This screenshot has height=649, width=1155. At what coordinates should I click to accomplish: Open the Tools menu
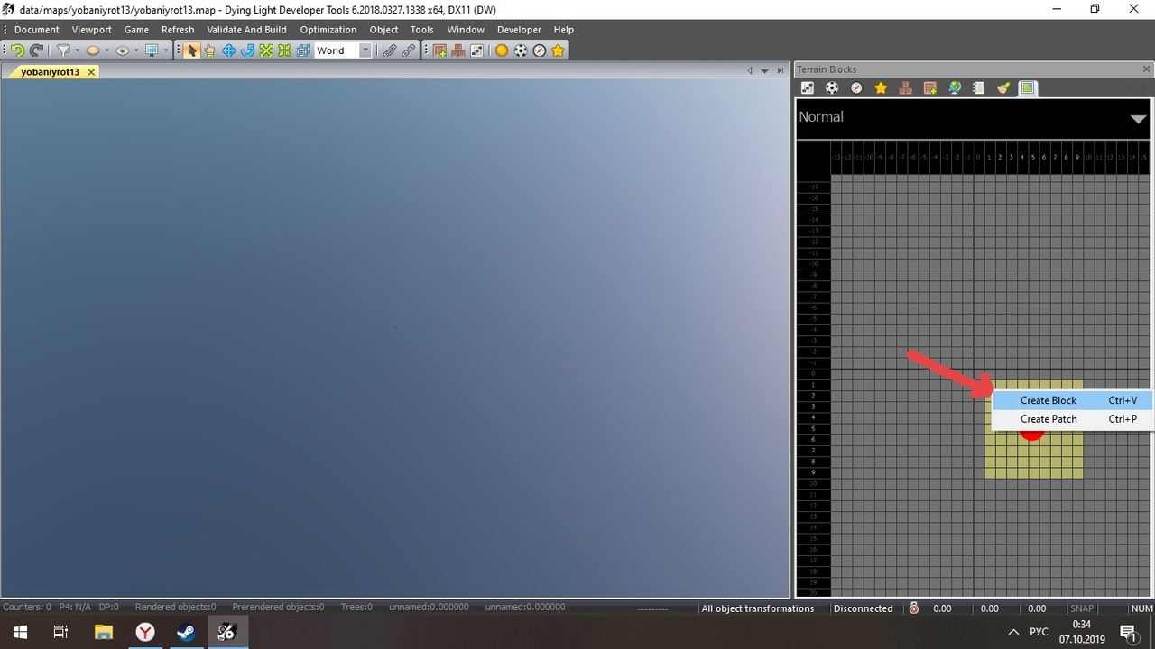(x=422, y=30)
